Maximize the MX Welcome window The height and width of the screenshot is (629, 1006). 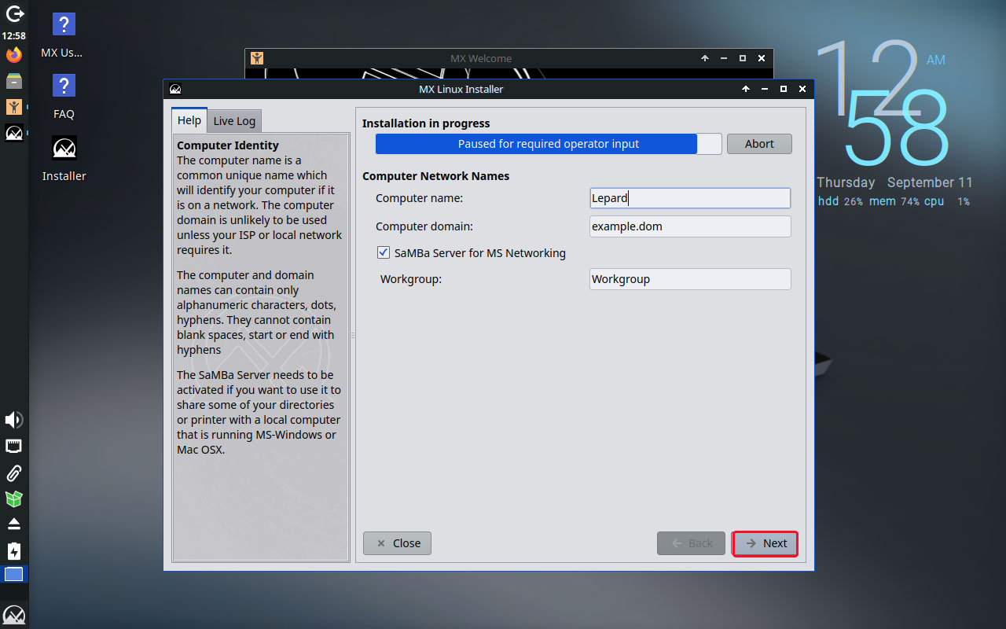743,58
